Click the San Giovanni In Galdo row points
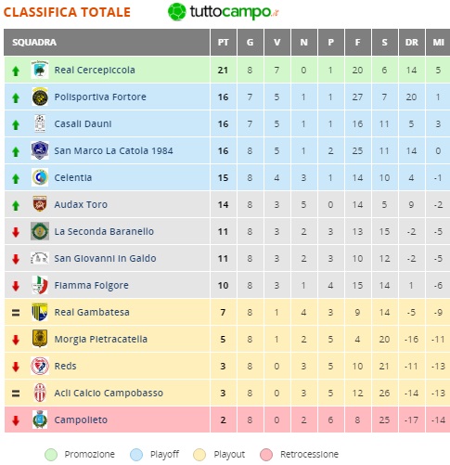450x465 pixels. (x=223, y=258)
